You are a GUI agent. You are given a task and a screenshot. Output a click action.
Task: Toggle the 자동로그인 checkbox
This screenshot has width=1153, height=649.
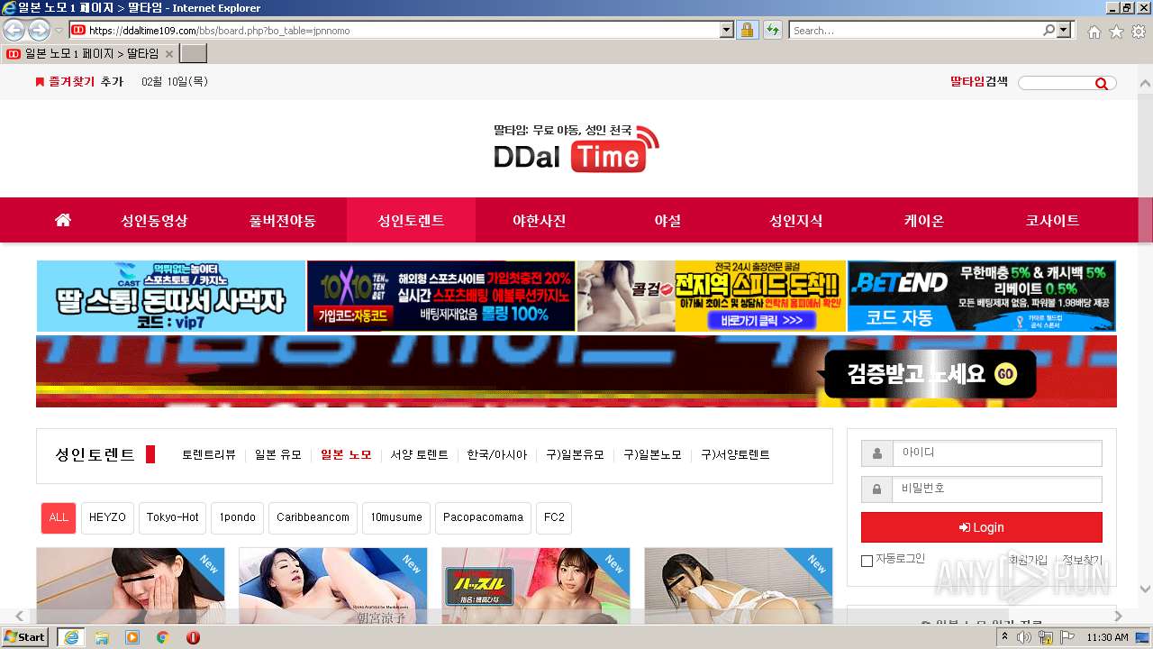[x=867, y=561]
